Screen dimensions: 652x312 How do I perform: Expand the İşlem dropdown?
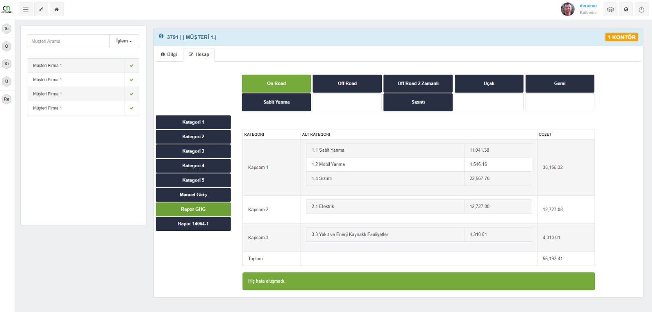point(124,41)
